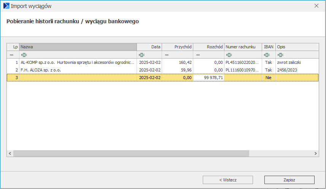Click the IBAN 'Nie' cell in row 3
This screenshot has height=189, width=326.
[269, 78]
